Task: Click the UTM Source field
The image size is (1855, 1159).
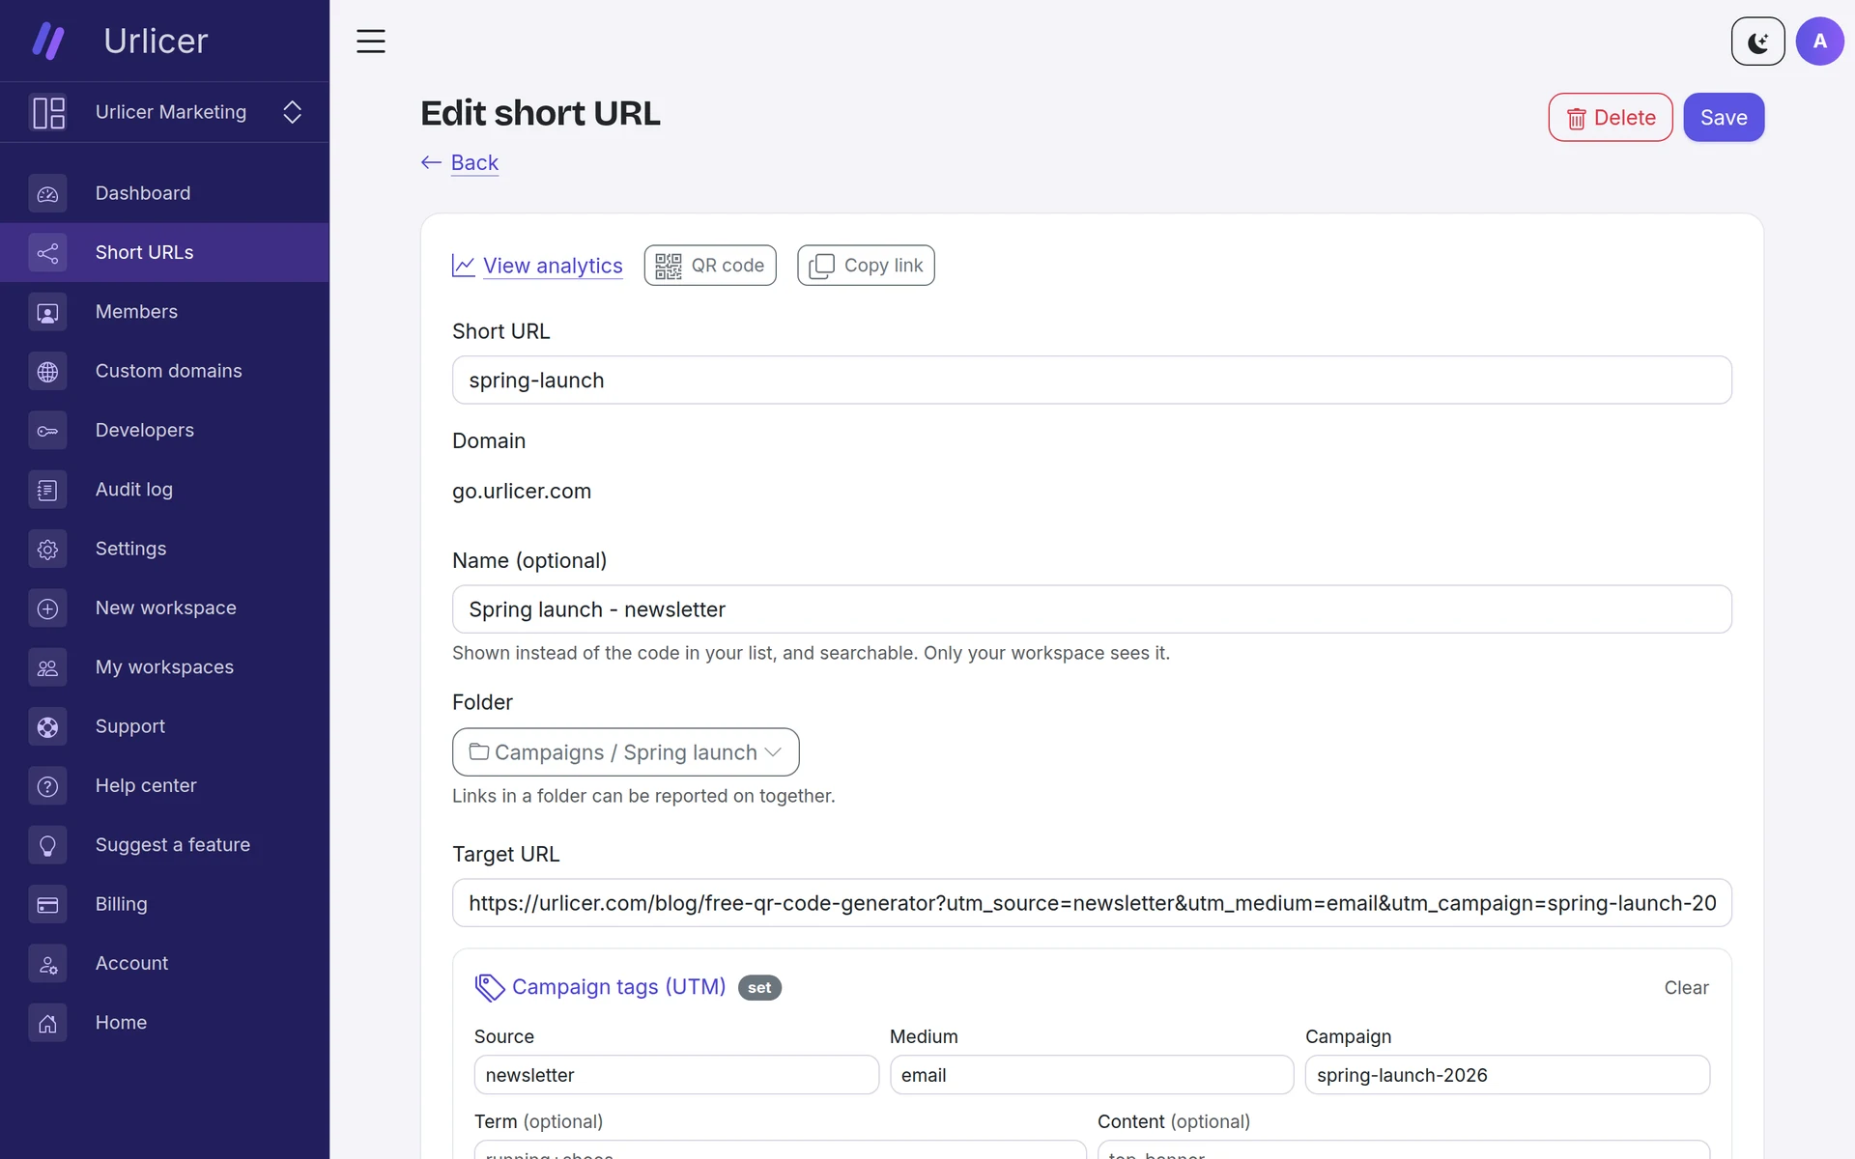Action: (676, 1075)
